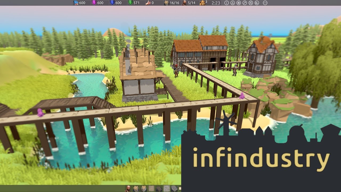341x192 pixels.
Task: Click the housing capacity icon beside 16/16
Action: point(166,3)
